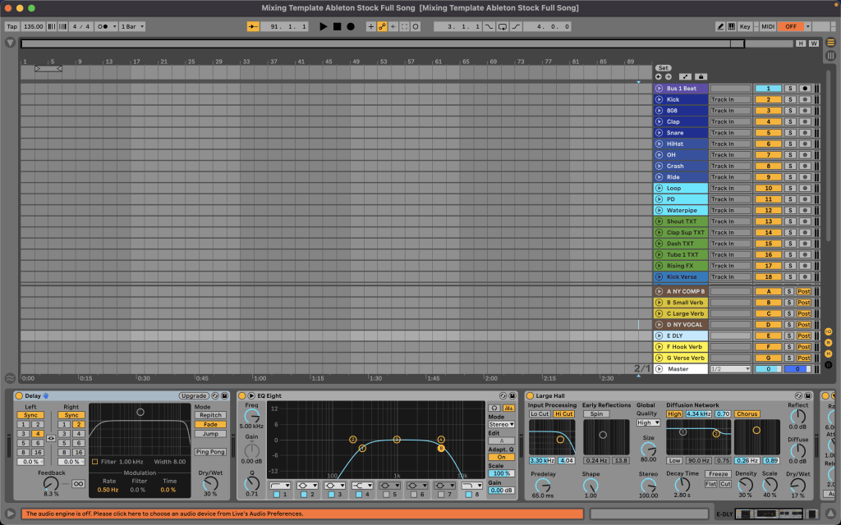Enter MIDI mapping mode in the top right
Image resolution: width=841 pixels, height=525 pixels.
(768, 25)
